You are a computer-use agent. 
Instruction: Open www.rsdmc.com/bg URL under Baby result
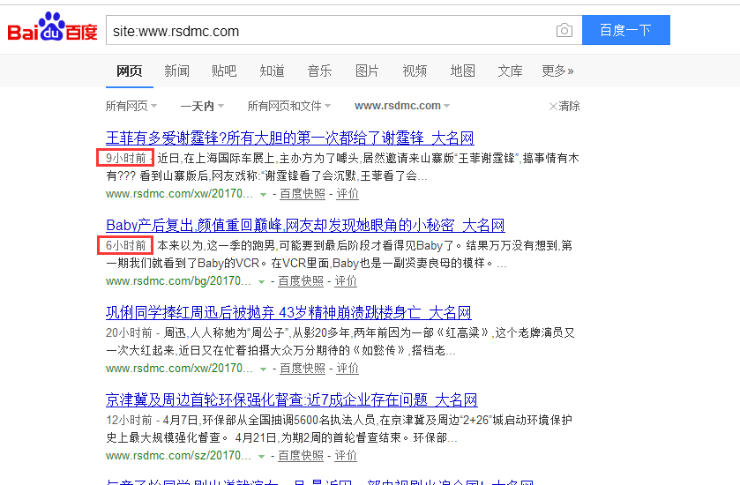[x=178, y=281]
